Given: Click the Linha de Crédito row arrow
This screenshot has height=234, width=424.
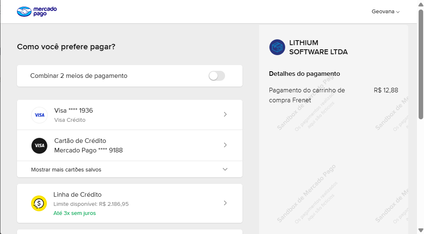Looking at the screenshot, I should point(225,203).
